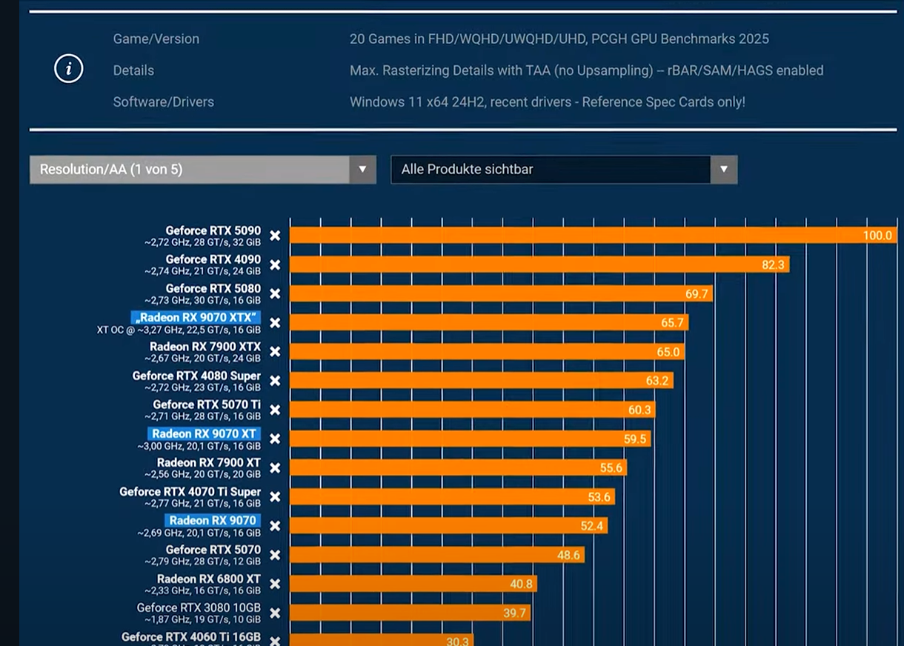This screenshot has height=646, width=904.
Task: Click the 100.0 bar for RTX 5090
Action: (594, 236)
